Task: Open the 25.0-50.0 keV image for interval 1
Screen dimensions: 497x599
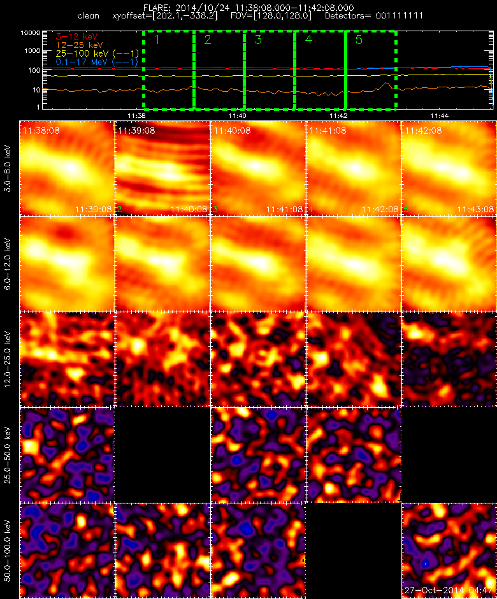Action: click(67, 455)
